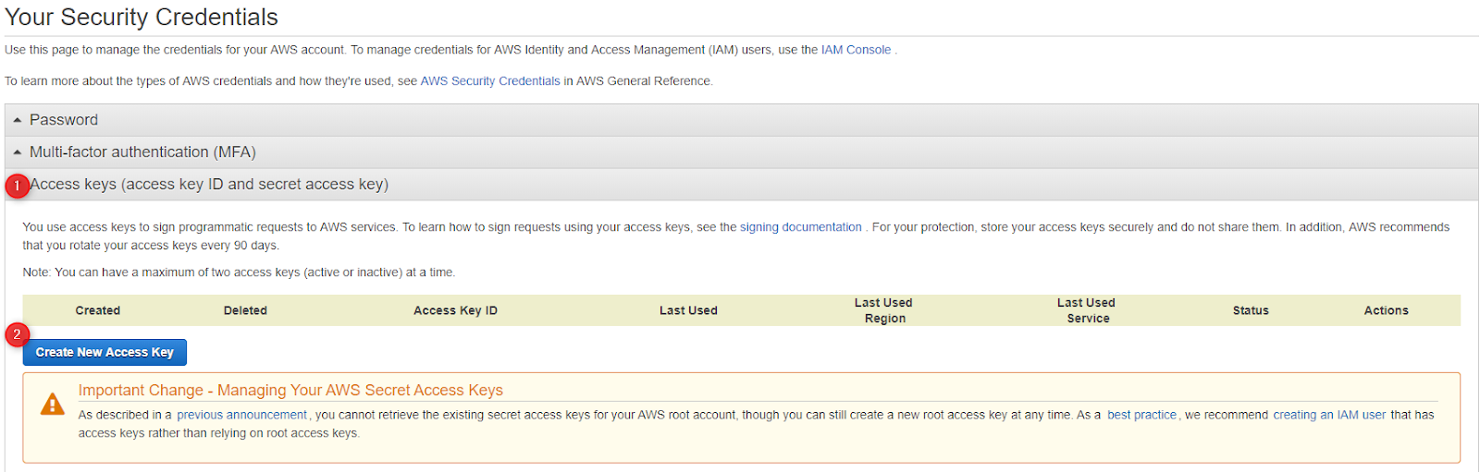Click the red step 1 marker
This screenshot has height=472, width=1480.
(x=17, y=186)
